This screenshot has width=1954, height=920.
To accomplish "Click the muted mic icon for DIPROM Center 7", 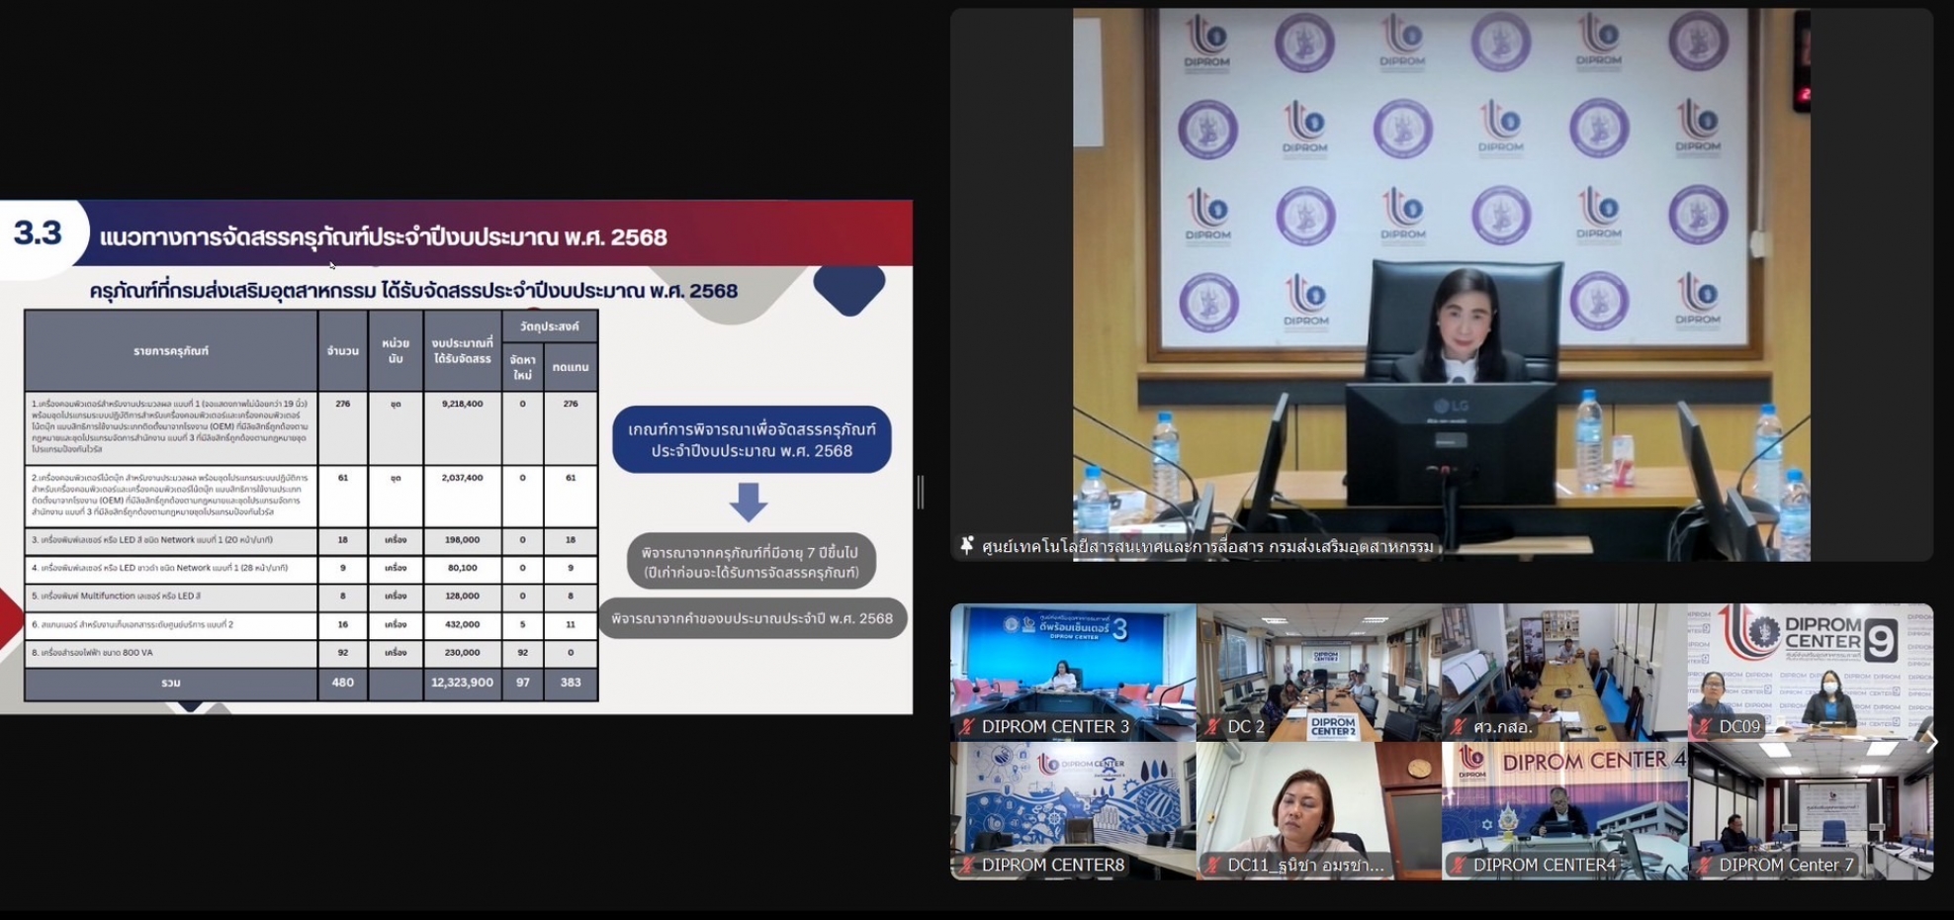I will pyautogui.click(x=1705, y=866).
